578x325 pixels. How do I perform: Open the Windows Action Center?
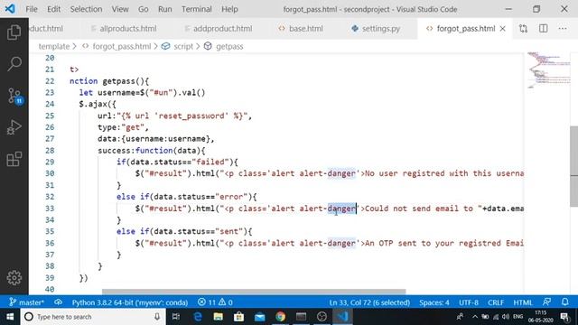point(564,317)
